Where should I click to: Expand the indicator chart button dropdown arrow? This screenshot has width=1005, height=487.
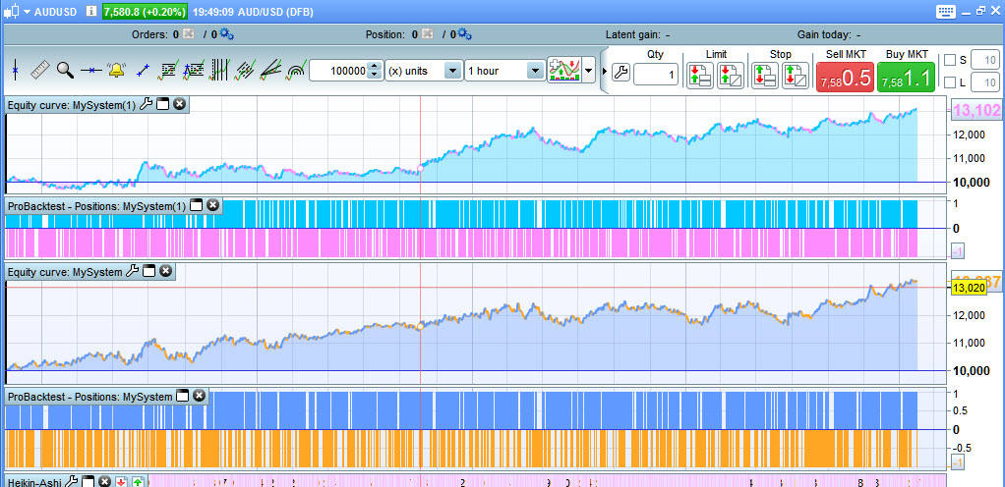[589, 71]
